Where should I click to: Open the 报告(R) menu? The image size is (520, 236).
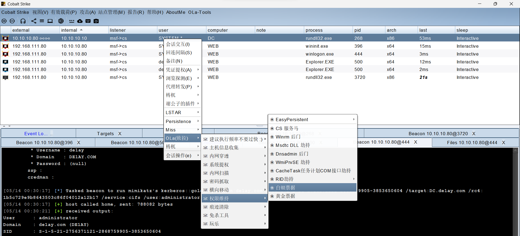coord(136,12)
